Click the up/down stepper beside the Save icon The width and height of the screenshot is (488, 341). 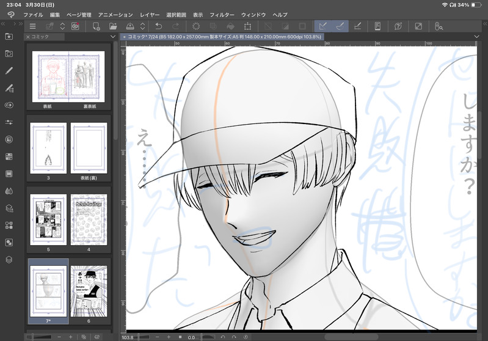[142, 26]
